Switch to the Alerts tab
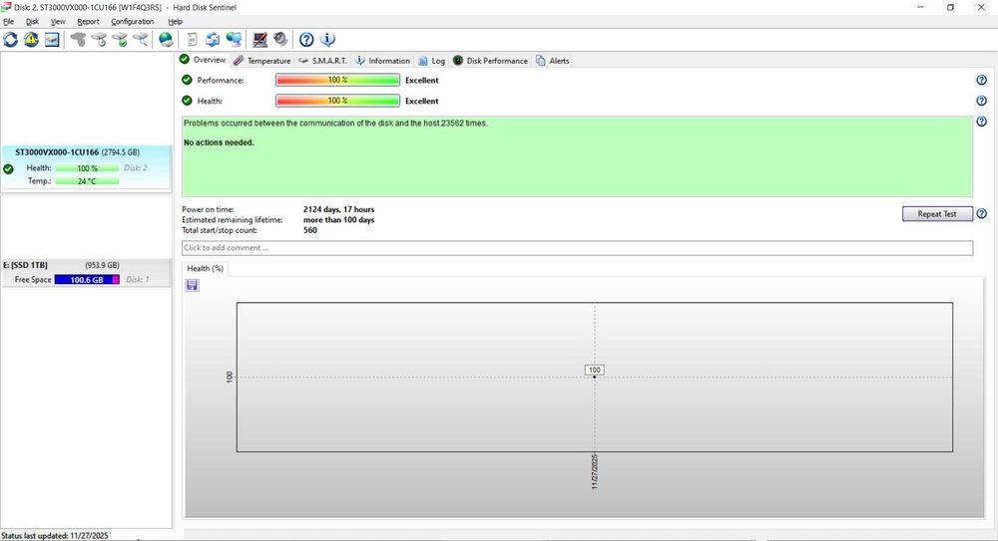This screenshot has width=998, height=541. pos(553,61)
